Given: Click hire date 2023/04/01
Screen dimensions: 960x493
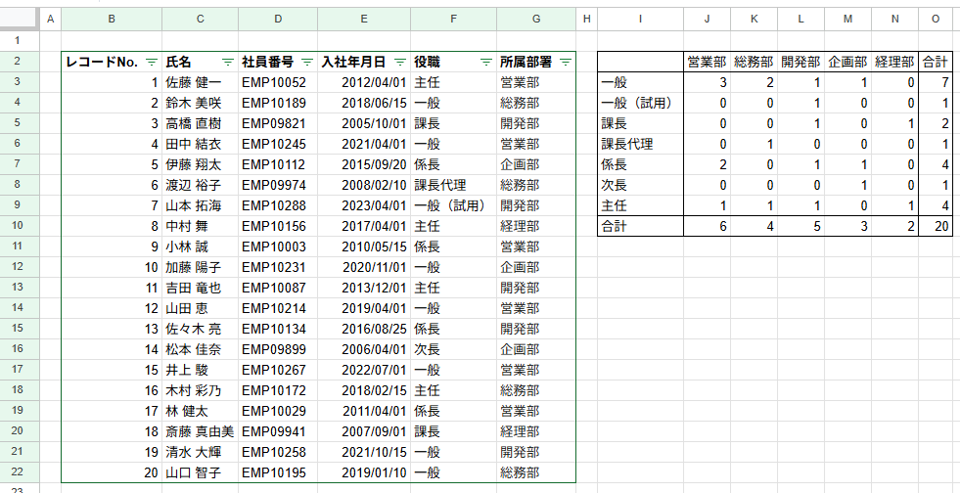Looking at the screenshot, I should (364, 205).
